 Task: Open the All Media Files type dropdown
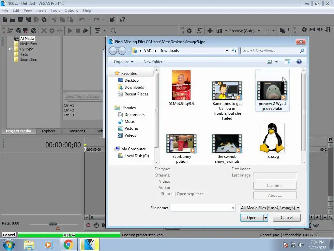[270, 208]
